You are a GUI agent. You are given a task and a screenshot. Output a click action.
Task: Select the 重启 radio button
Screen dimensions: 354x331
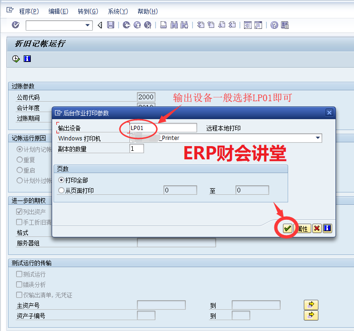pos(19,170)
